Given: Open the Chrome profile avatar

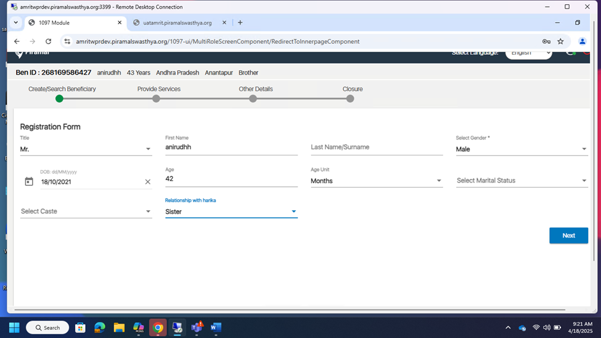Looking at the screenshot, I should [583, 41].
